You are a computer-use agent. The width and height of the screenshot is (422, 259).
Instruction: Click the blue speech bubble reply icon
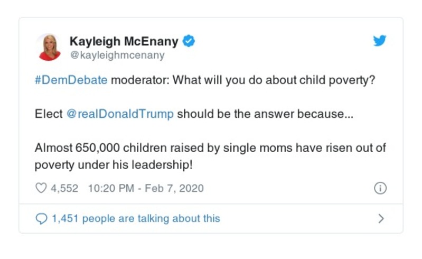41,218
